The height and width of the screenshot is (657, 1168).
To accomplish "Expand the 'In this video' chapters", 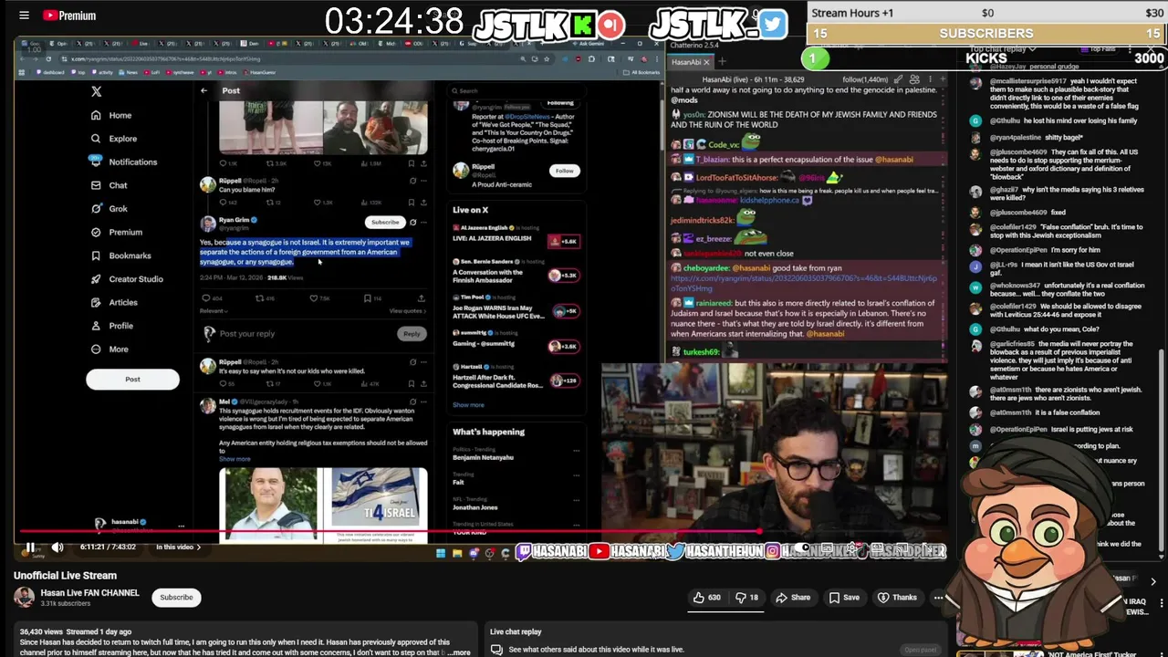I will pos(178,547).
